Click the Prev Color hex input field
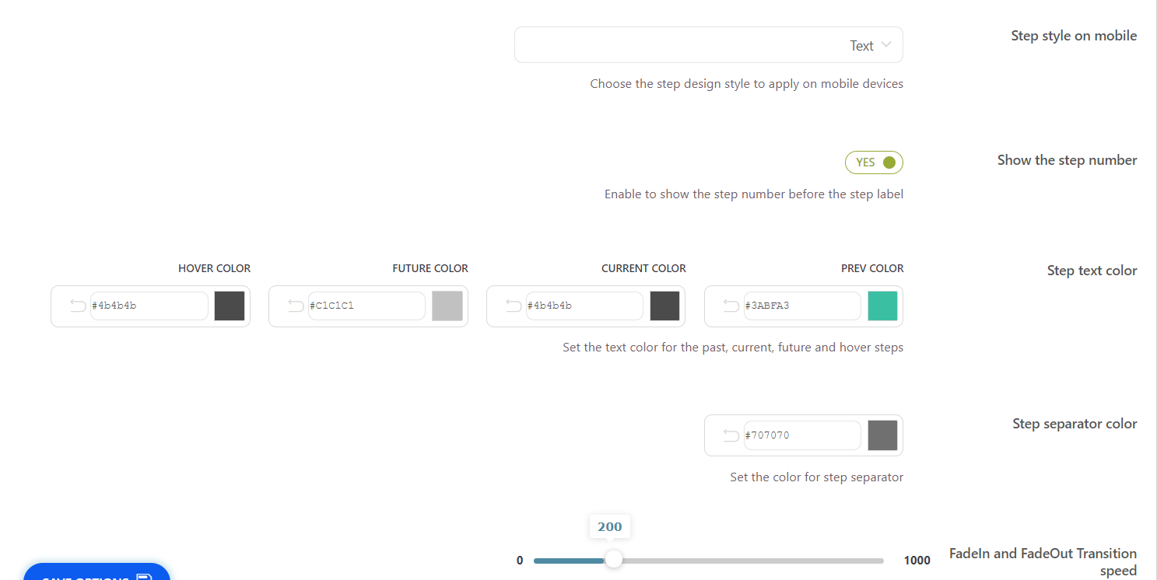1157x580 pixels. coord(801,306)
